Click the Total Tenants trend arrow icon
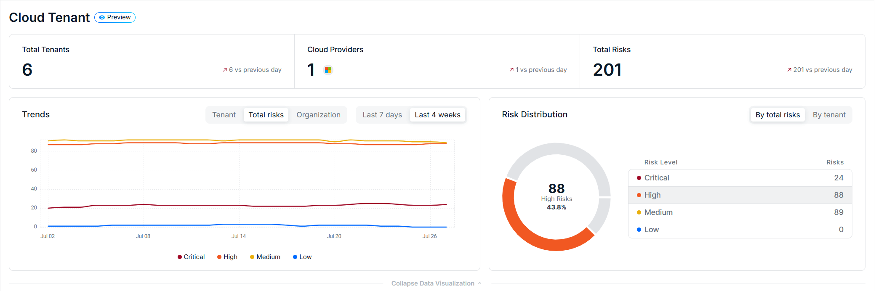Image resolution: width=876 pixels, height=291 pixels. (x=225, y=70)
